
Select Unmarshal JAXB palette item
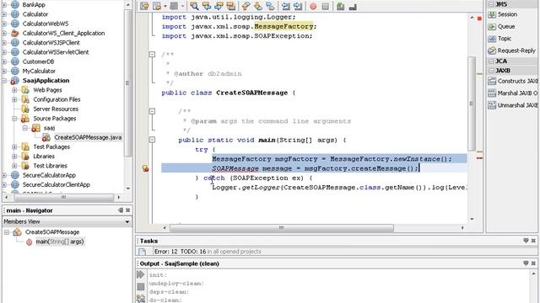pos(513,105)
